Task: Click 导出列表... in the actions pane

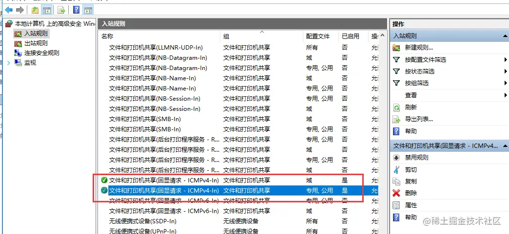Action: point(419,119)
